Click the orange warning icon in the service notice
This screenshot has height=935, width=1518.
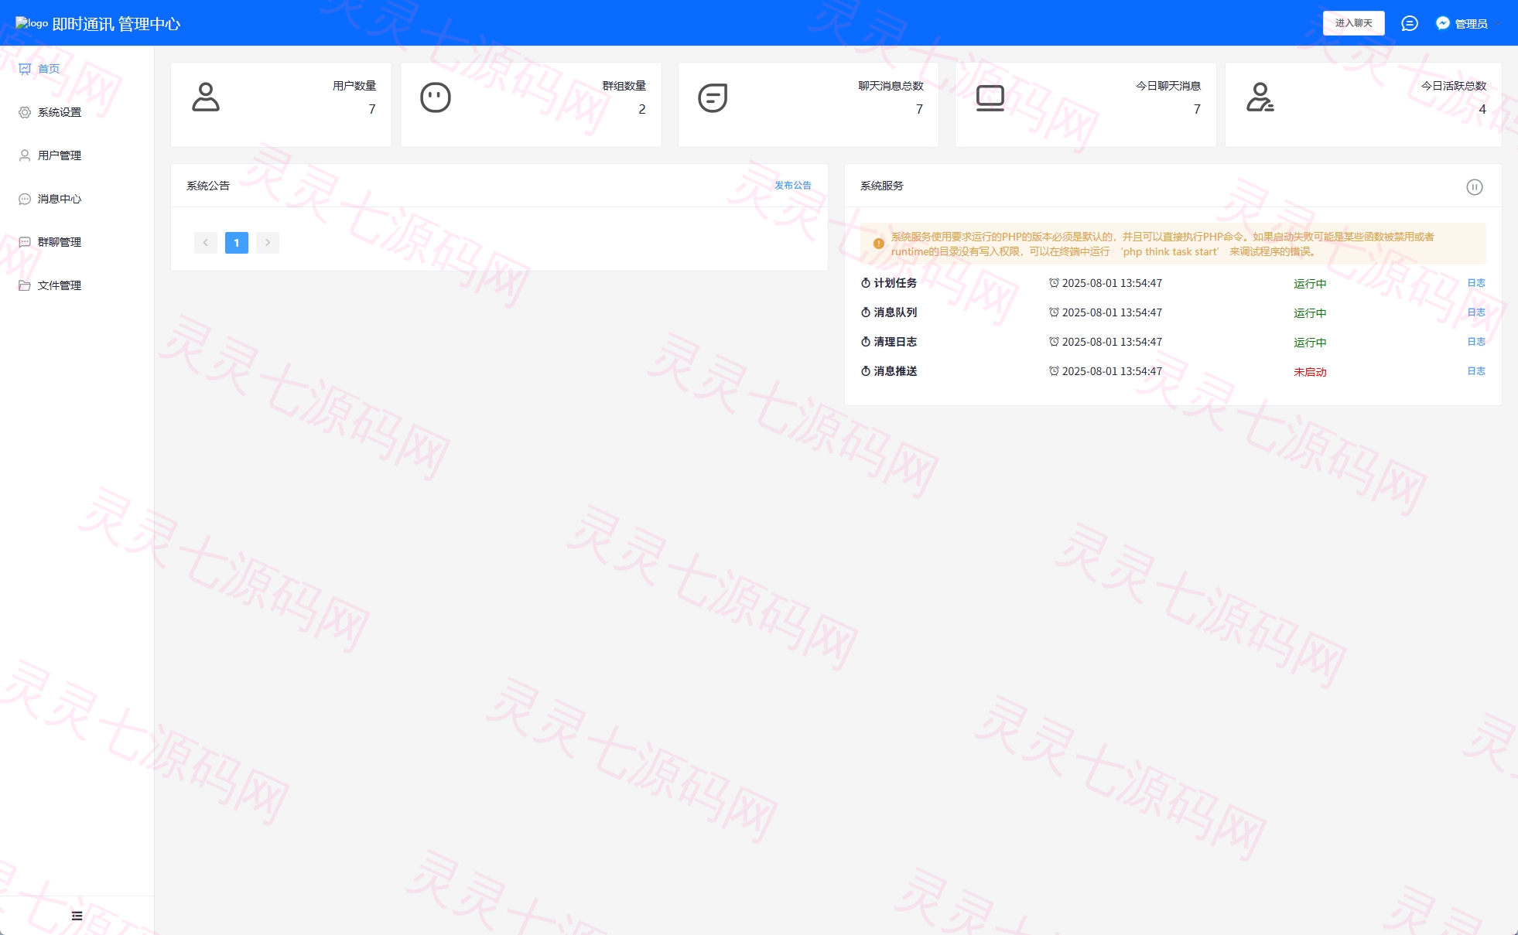click(x=879, y=244)
